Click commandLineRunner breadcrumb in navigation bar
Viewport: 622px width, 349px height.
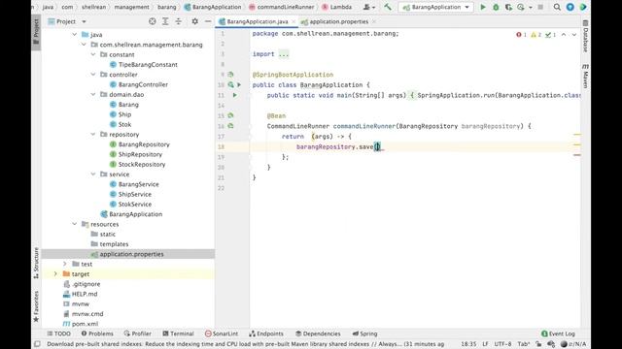pyautogui.click(x=281, y=7)
